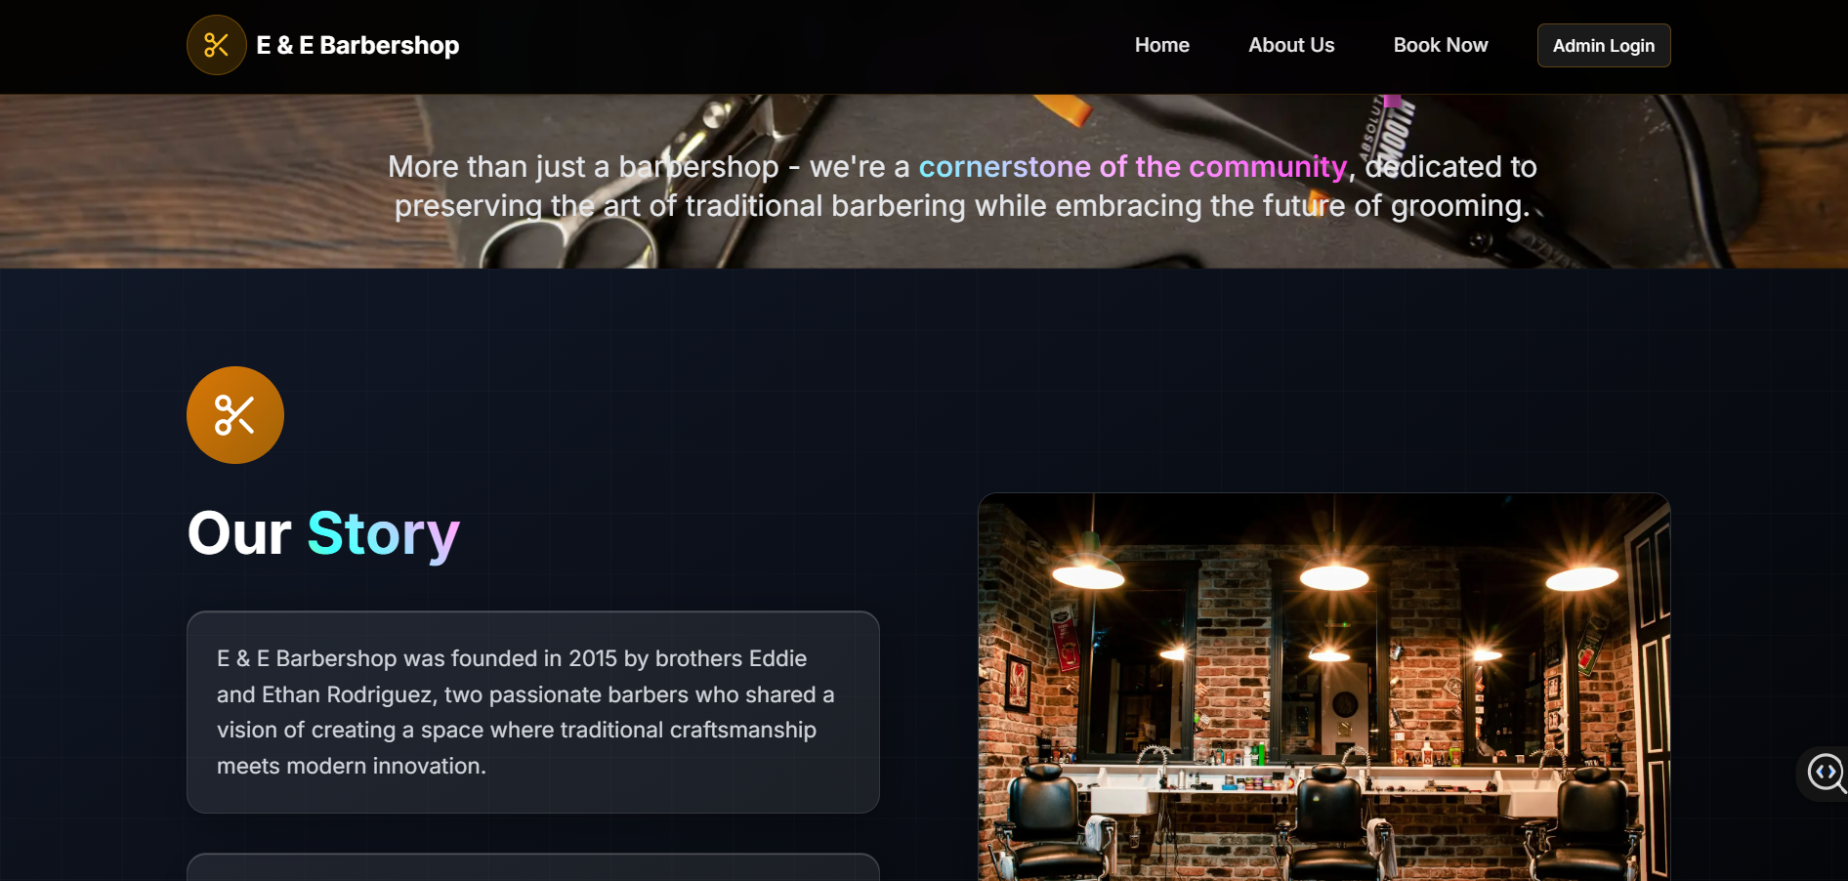
Task: Click the highlighted 'cornerstone of the community' text
Action: (1133, 166)
